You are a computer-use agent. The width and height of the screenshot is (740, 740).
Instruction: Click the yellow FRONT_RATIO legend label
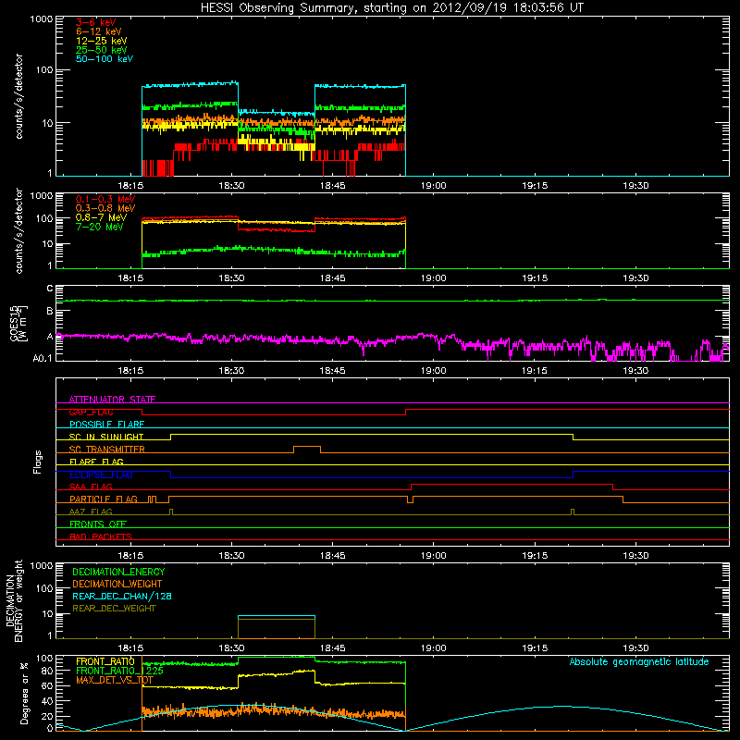pos(105,661)
